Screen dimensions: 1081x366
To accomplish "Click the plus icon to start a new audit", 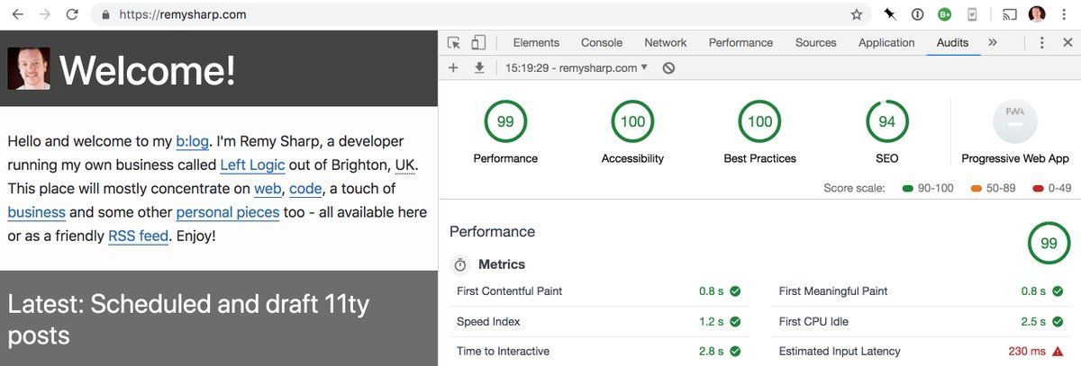I will point(453,67).
